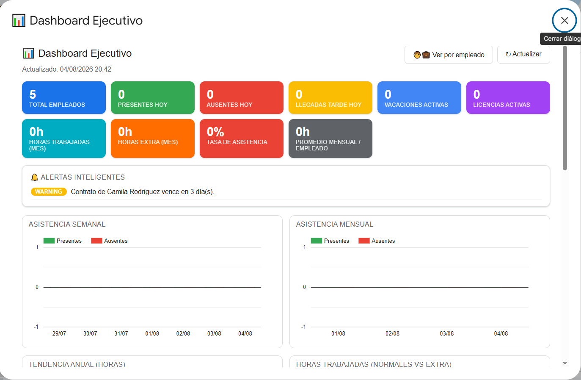Click the bar chart icon in dialog title

coord(19,20)
